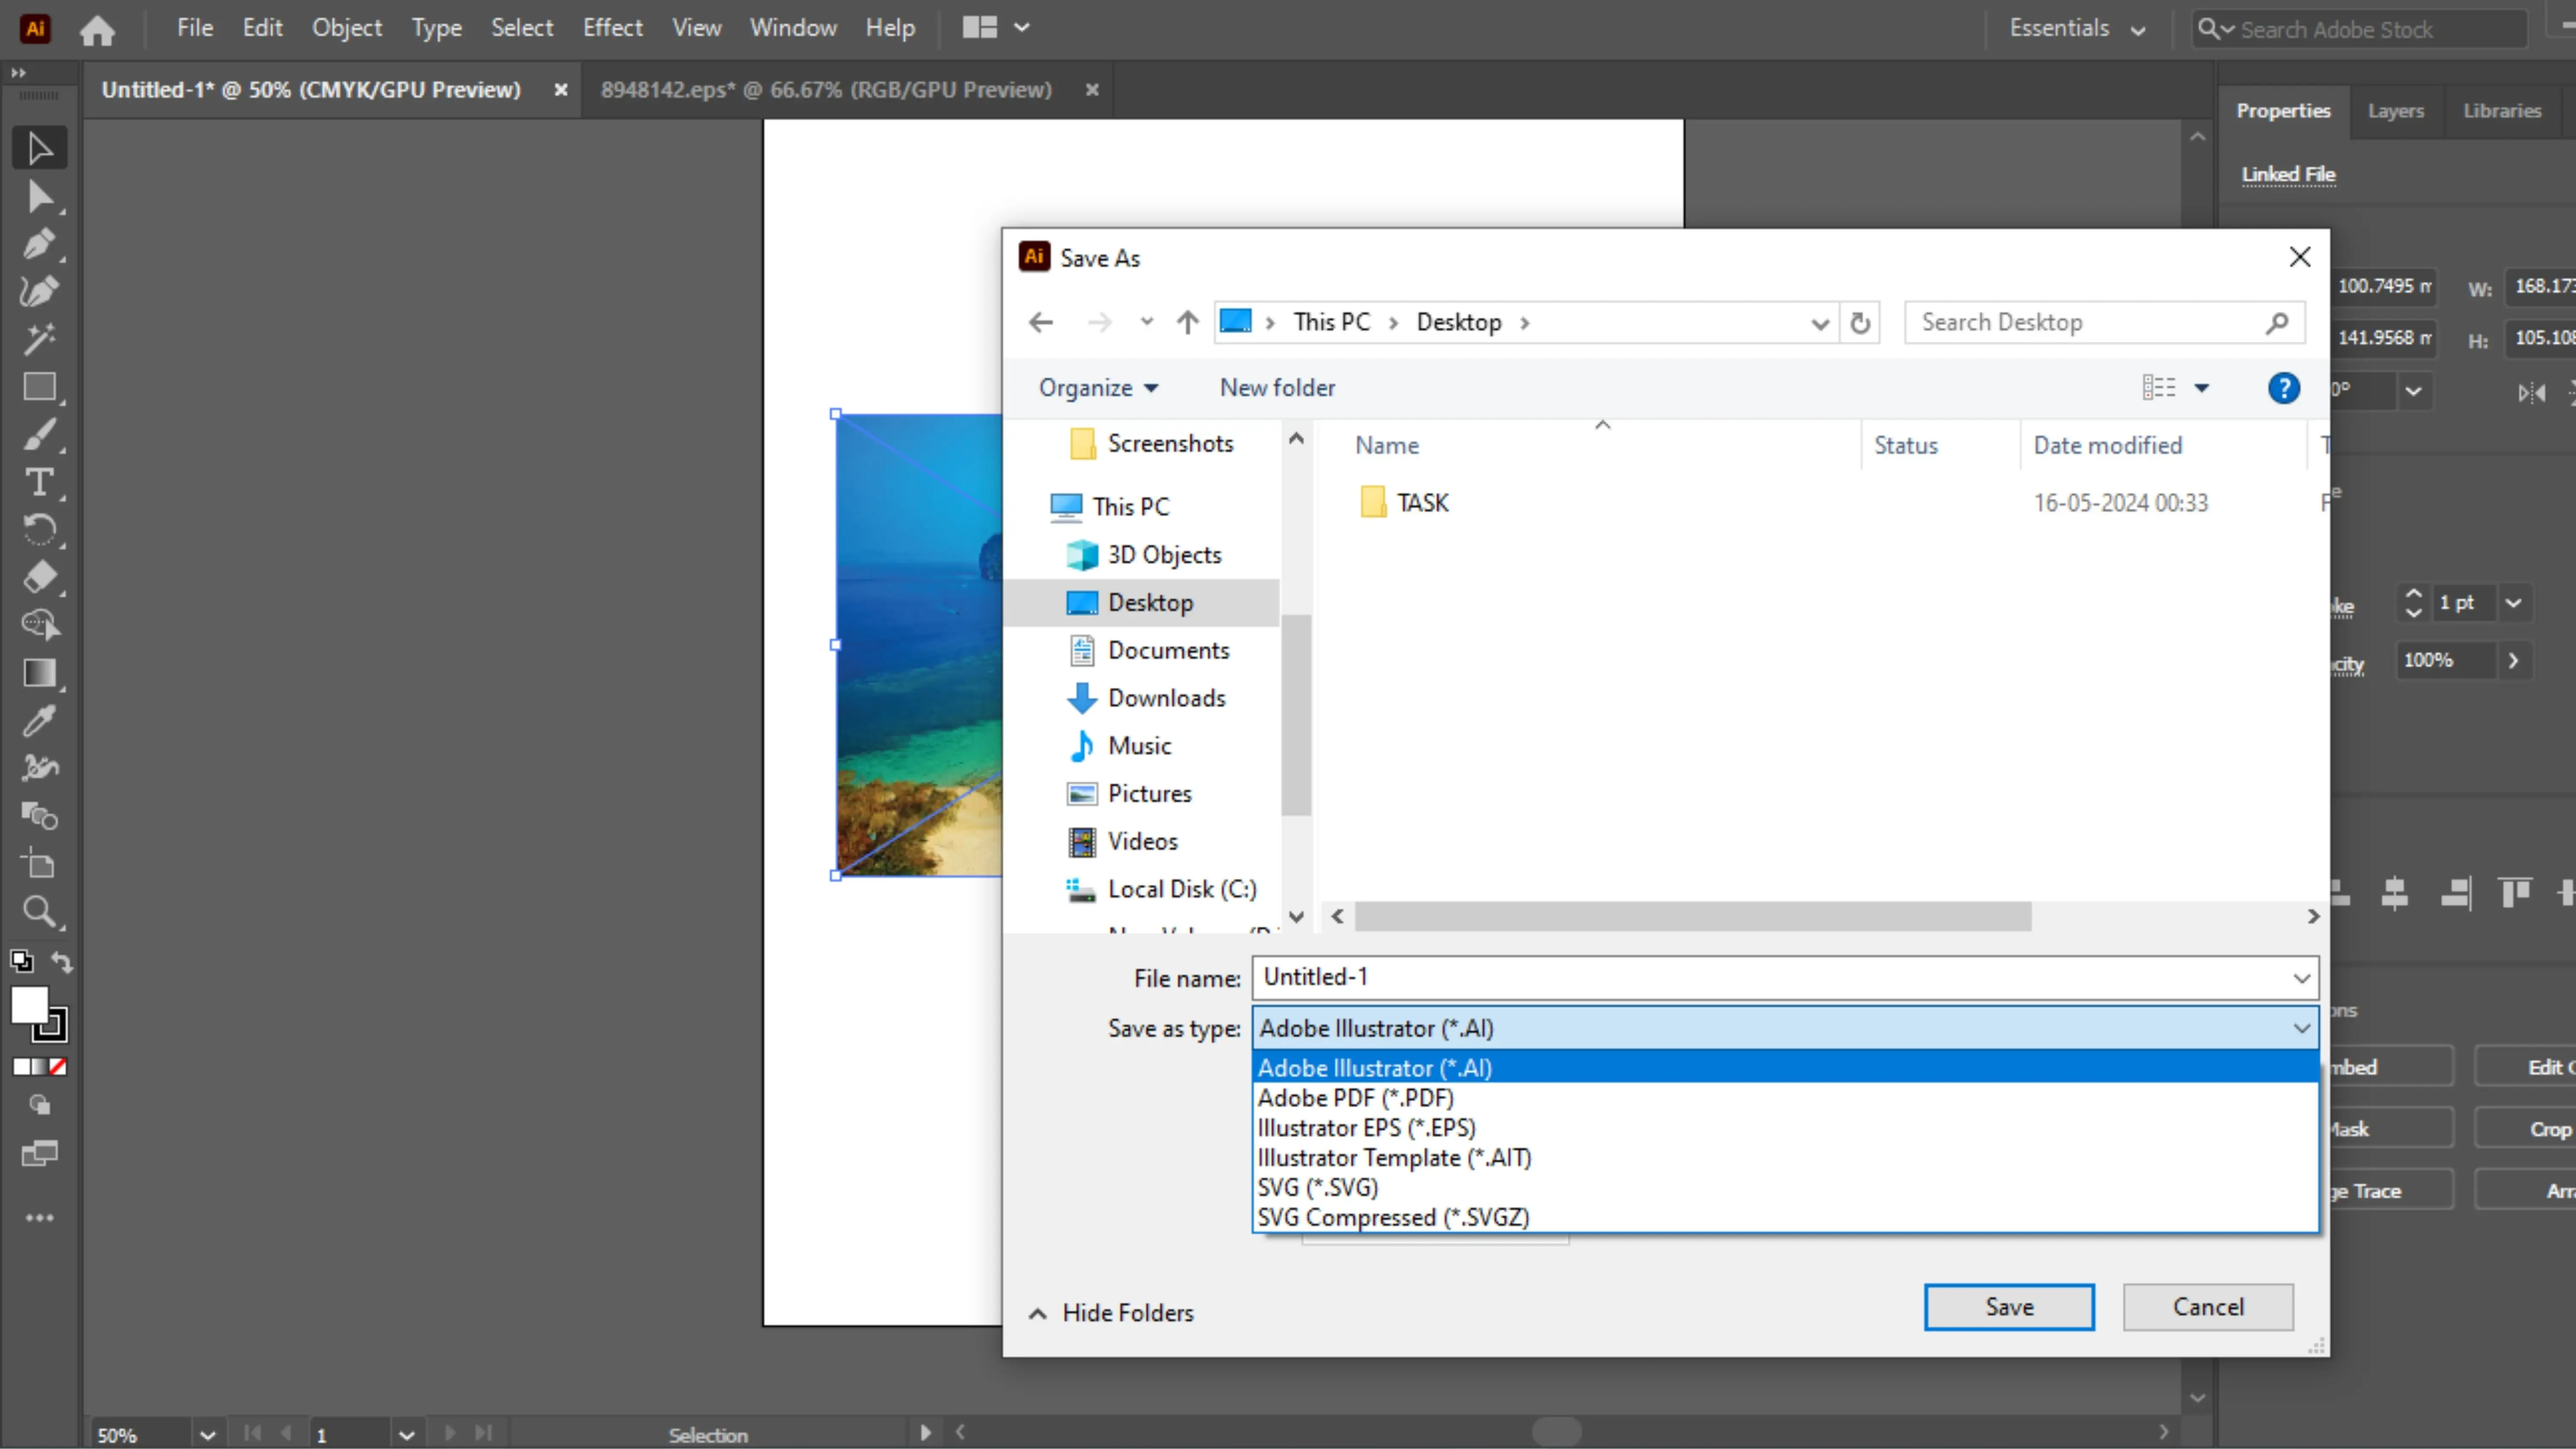Viewport: 2576px width, 1449px height.
Task: Click the Cancel button
Action: pos(2208,1307)
